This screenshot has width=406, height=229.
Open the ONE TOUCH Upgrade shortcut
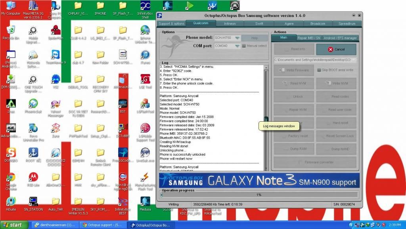(x=33, y=84)
